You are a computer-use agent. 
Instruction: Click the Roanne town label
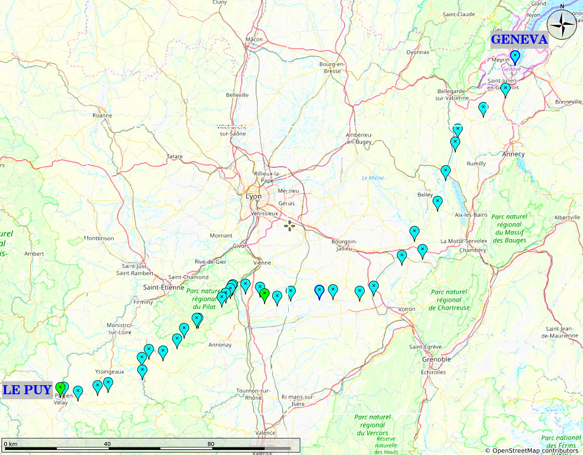click(102, 116)
